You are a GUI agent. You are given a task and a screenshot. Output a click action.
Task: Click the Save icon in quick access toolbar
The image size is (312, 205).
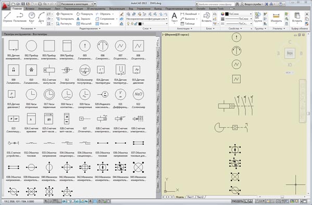click(23, 4)
